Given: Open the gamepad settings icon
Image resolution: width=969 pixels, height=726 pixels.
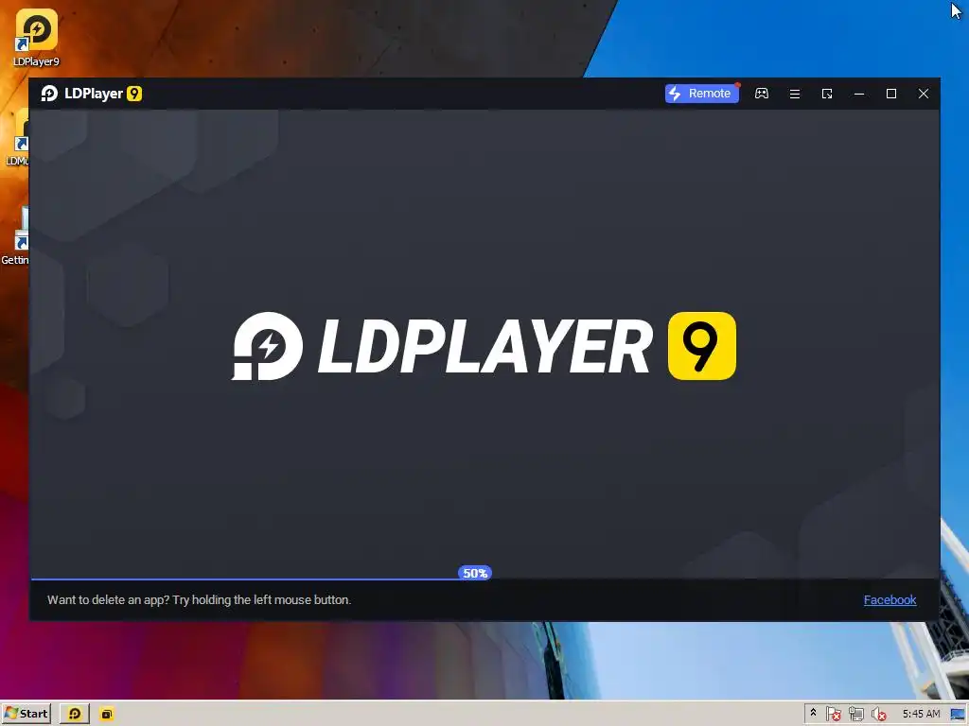Looking at the screenshot, I should point(762,94).
